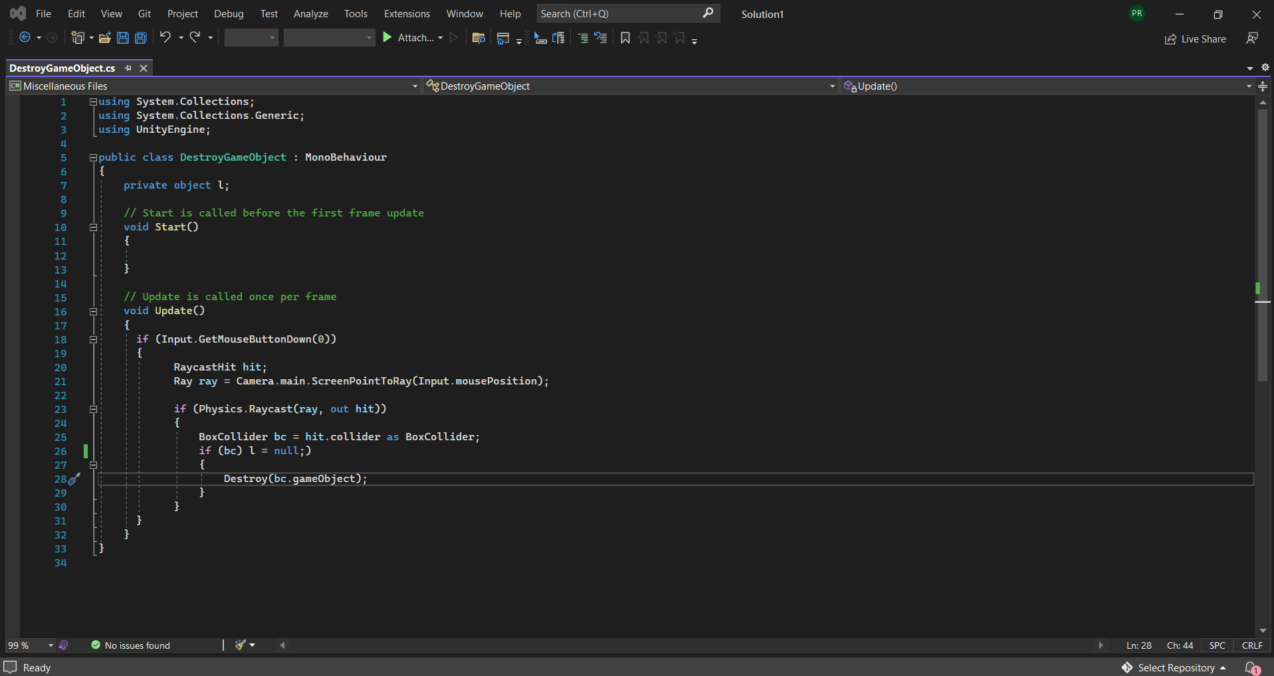Viewport: 1274px width, 676px height.
Task: Click the window layout icon in toolbar
Action: click(503, 38)
